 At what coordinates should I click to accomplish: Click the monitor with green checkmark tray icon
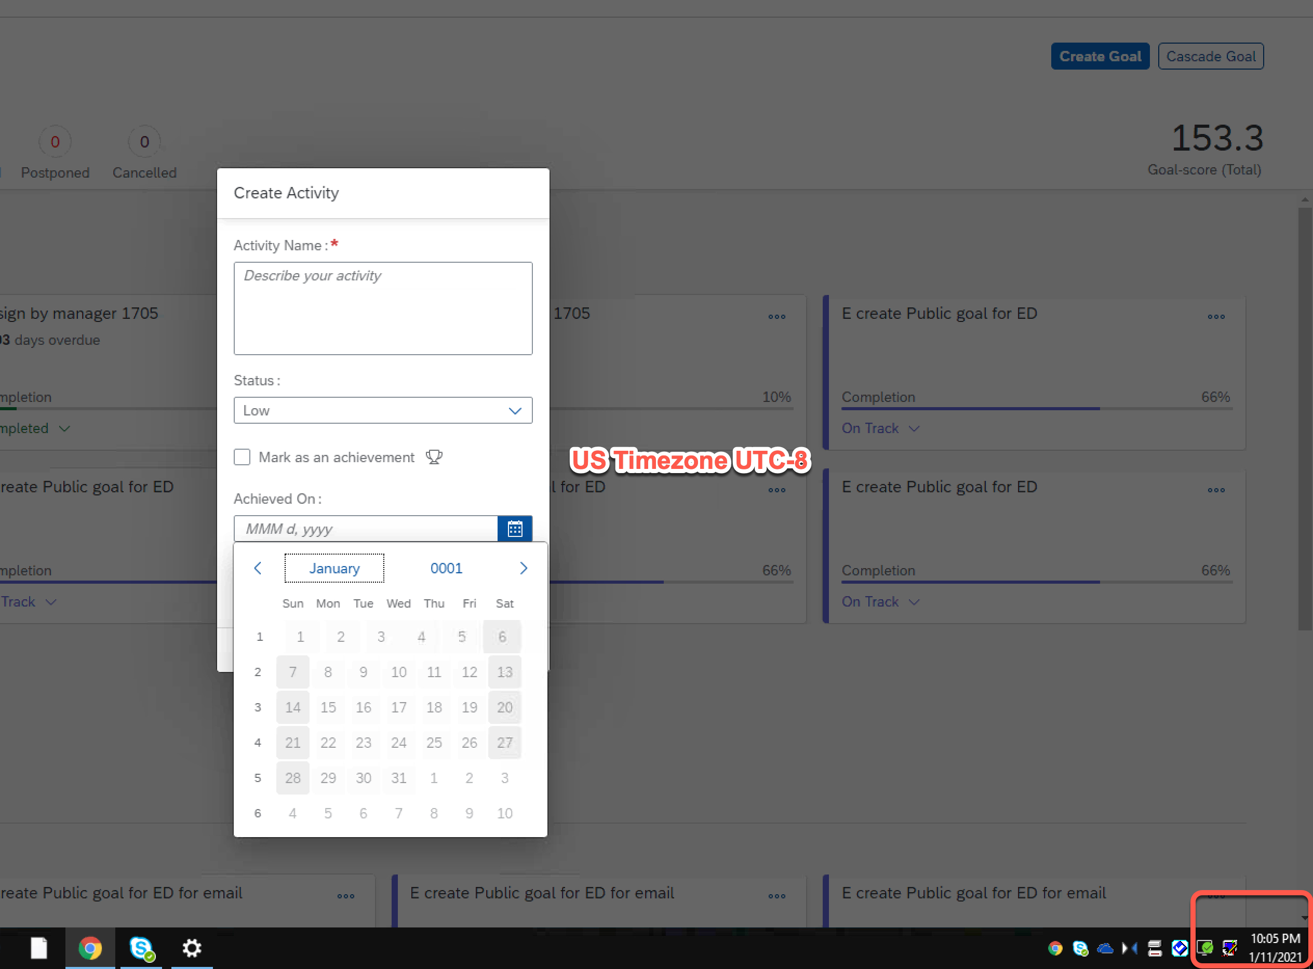coord(1204,948)
